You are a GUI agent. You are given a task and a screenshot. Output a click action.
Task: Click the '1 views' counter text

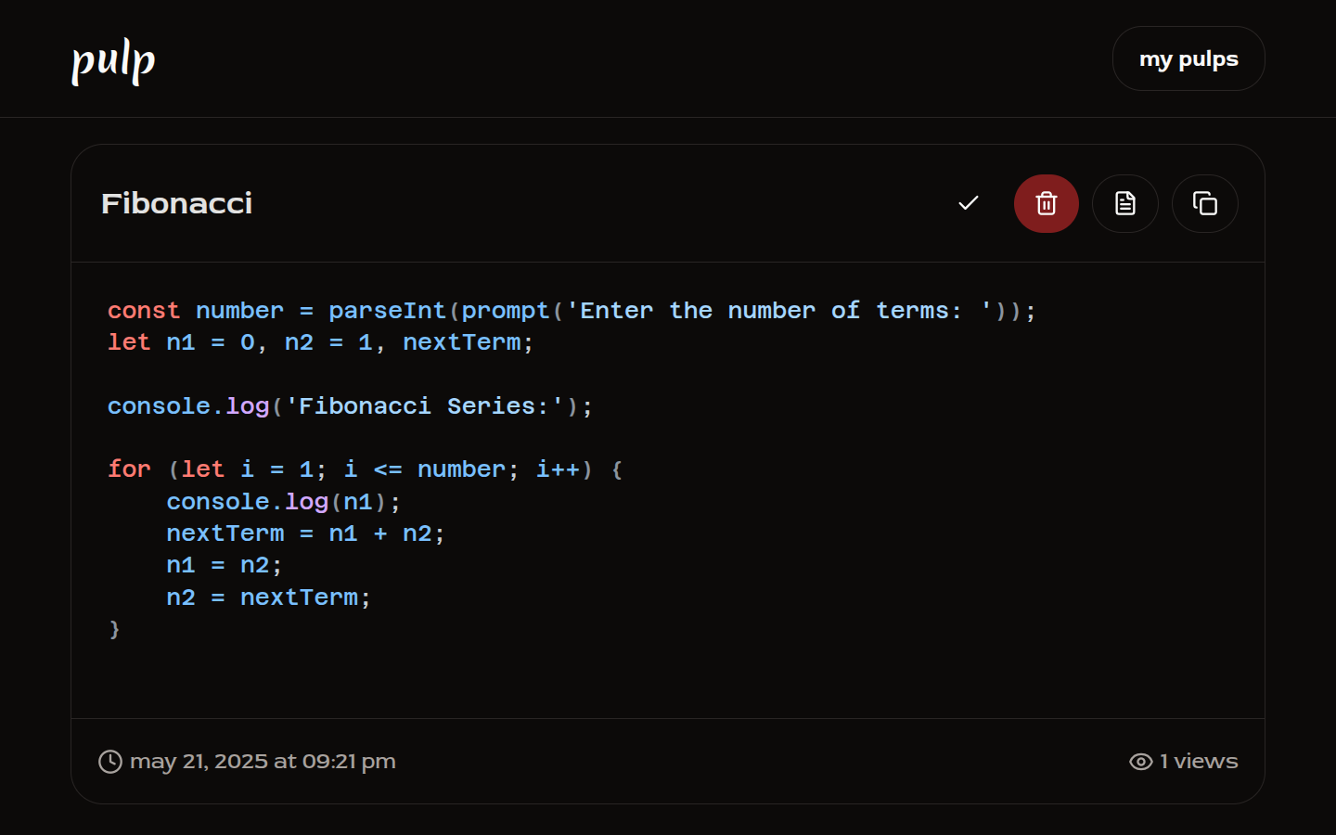pos(1199,762)
